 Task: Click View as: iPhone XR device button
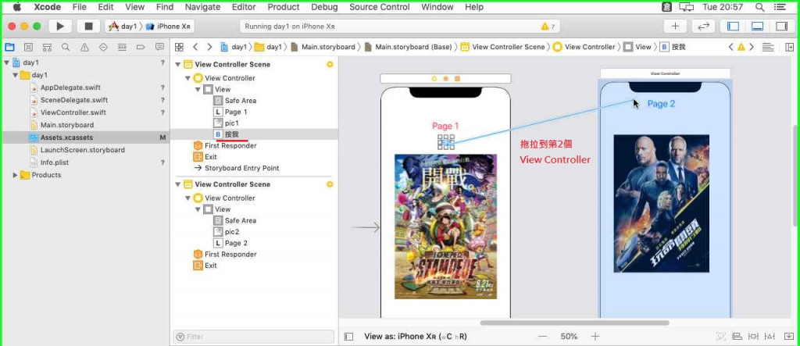point(416,337)
